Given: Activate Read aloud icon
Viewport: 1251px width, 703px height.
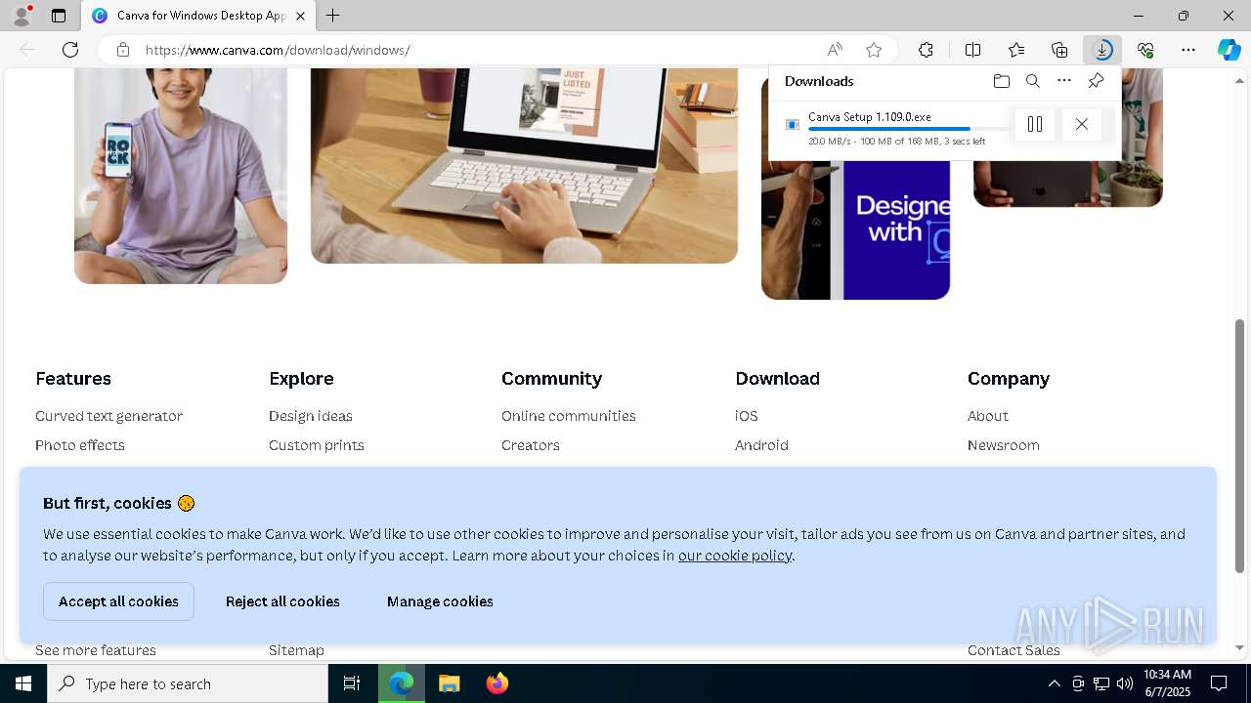Looking at the screenshot, I should 835,50.
